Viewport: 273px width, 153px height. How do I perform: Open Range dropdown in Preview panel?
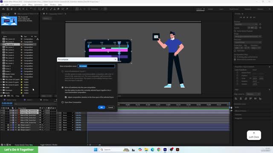248,37
